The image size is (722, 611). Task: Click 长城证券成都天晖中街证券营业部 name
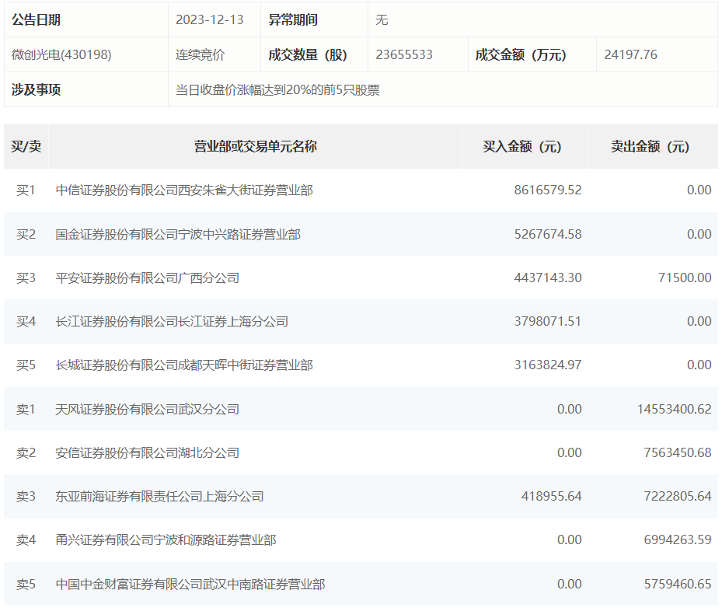point(184,365)
